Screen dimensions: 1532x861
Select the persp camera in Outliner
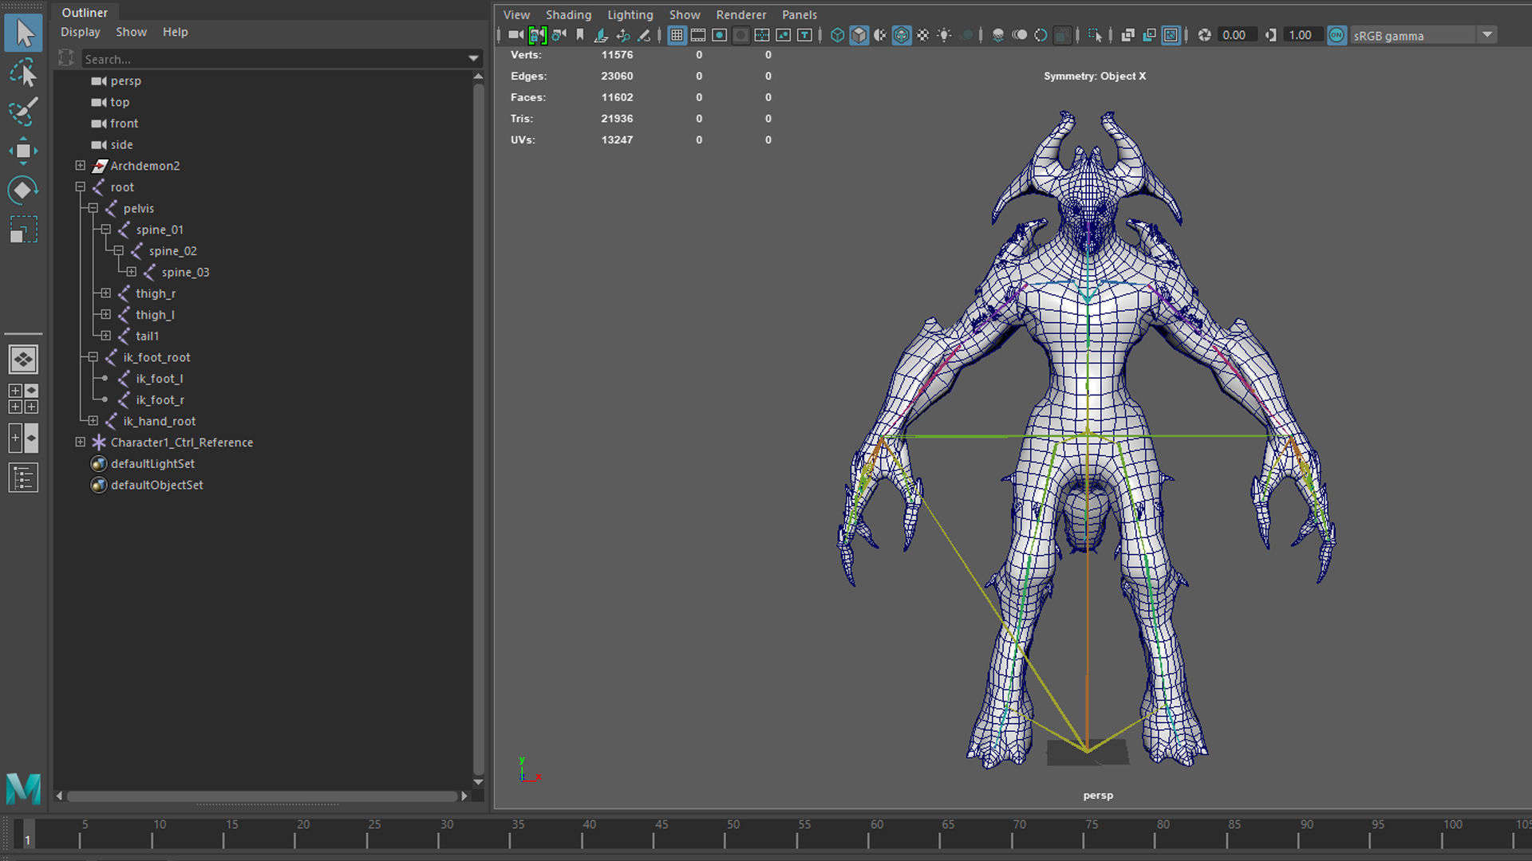pos(125,81)
